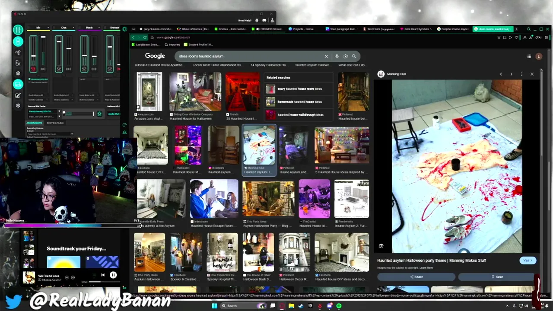Switch to the Cool Heart Symbols tab
The width and height of the screenshot is (553, 311).
416,29
